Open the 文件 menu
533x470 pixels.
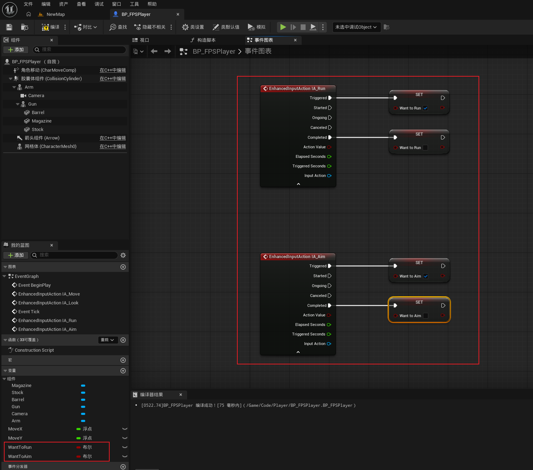(28, 4)
